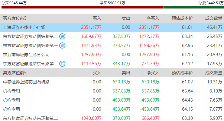Viewport: 224px width, 121px height.
Task: Click 卖出 column header in seller table
Action: [126, 73]
